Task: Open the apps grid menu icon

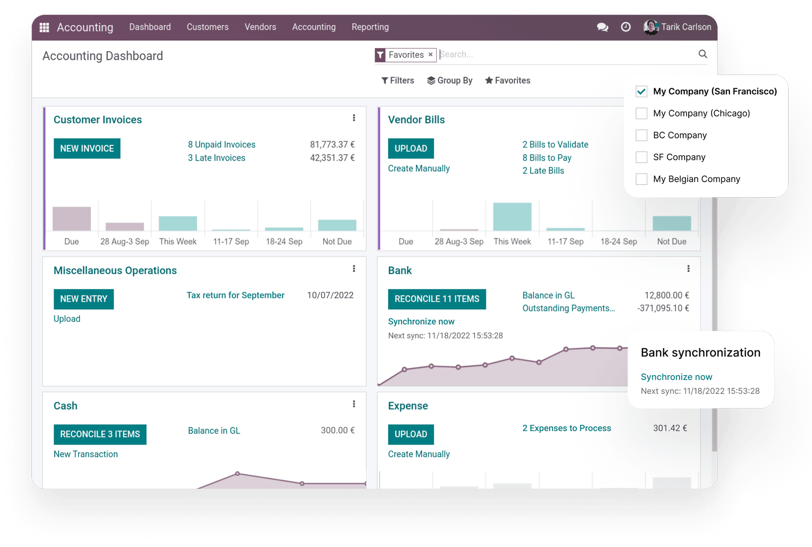Action: [x=44, y=27]
